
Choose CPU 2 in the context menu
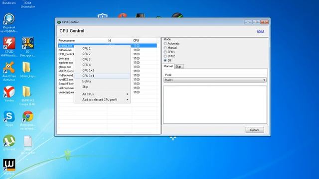point(102,54)
